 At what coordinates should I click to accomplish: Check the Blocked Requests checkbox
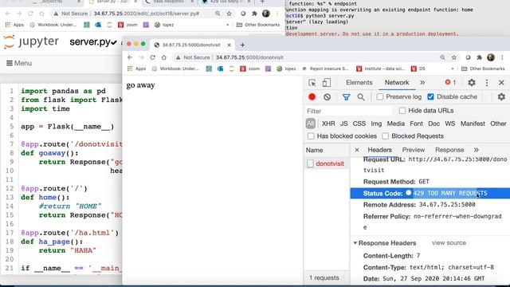[386, 136]
